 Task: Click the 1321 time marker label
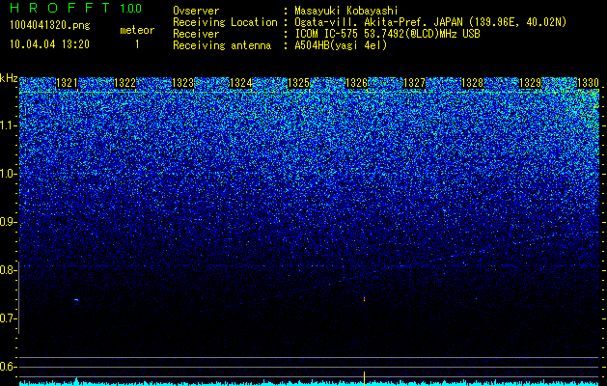pyautogui.click(x=67, y=83)
